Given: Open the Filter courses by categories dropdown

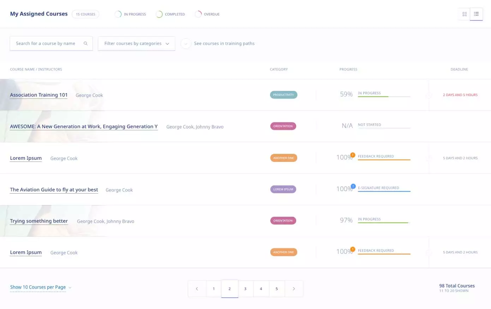Looking at the screenshot, I should [136, 43].
